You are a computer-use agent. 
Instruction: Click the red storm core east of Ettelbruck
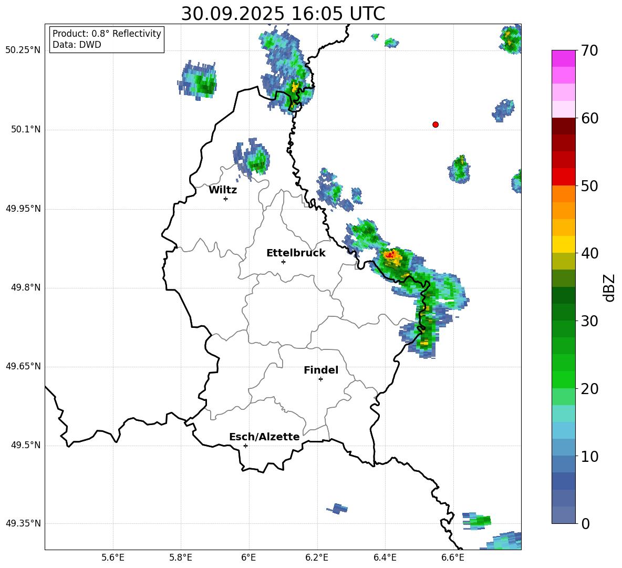[391, 255]
